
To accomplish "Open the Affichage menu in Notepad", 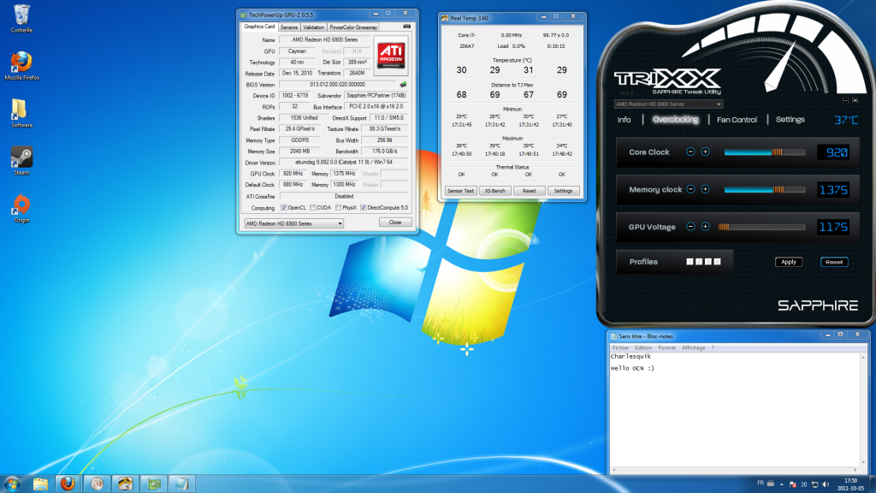I will coord(693,347).
